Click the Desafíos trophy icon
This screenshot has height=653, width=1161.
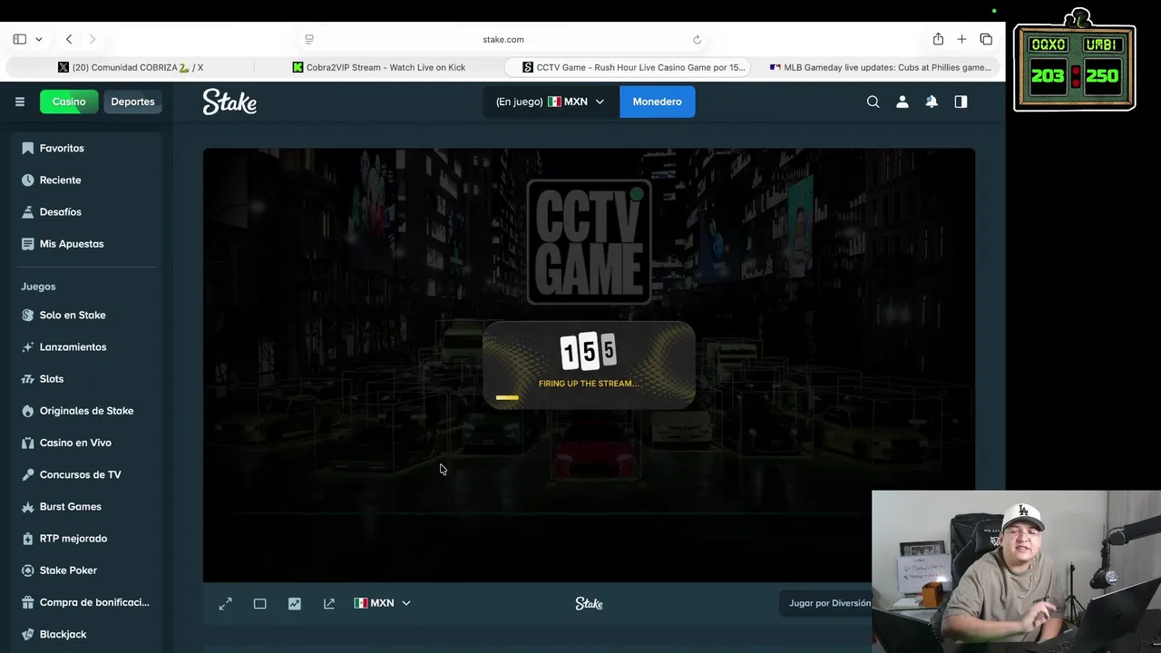click(27, 211)
